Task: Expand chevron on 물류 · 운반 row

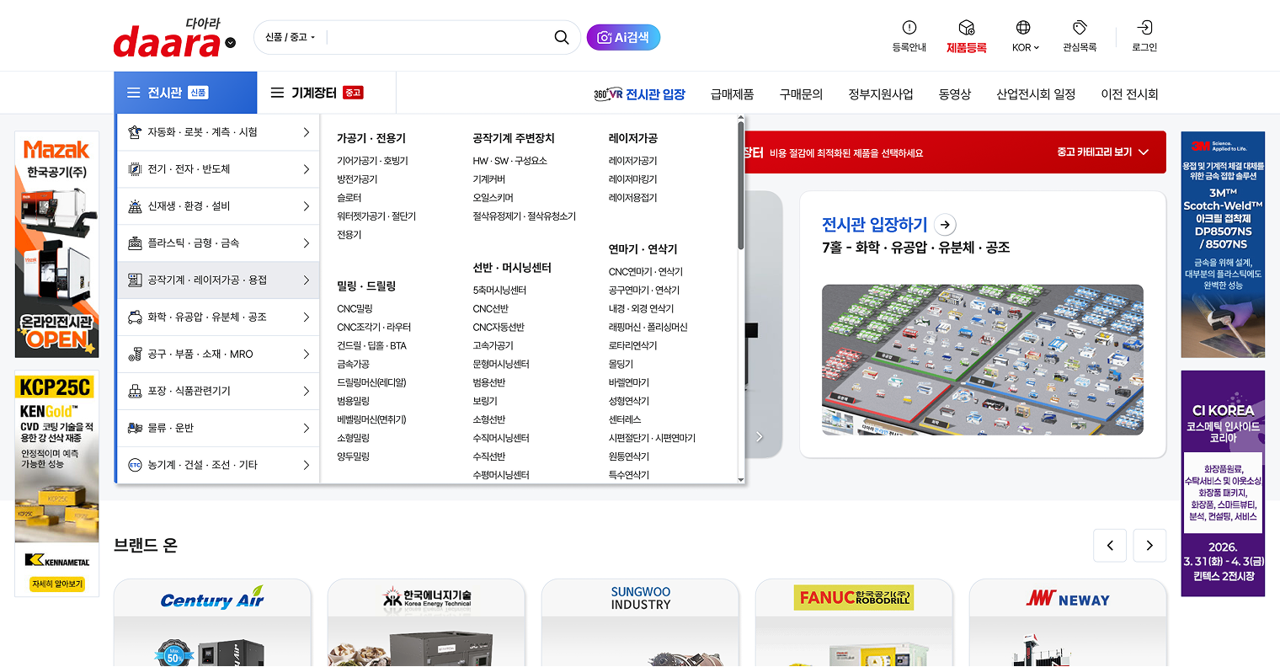Action: pos(307,428)
